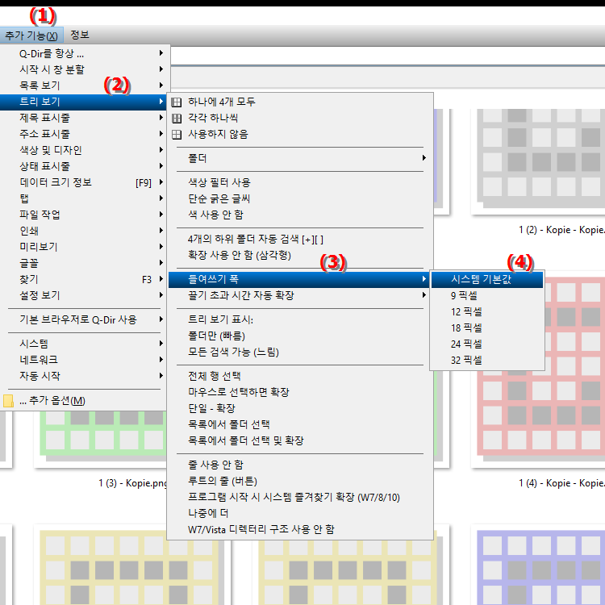Screen dimensions: 605x605
Task: Select 4개의 하위 폴더 자동 검색 [+][ ]
Action: 300,240
